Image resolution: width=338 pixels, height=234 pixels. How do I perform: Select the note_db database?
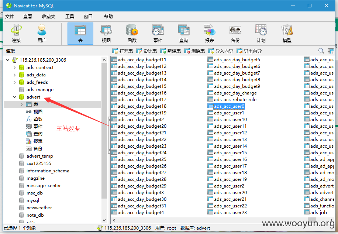point(35,215)
